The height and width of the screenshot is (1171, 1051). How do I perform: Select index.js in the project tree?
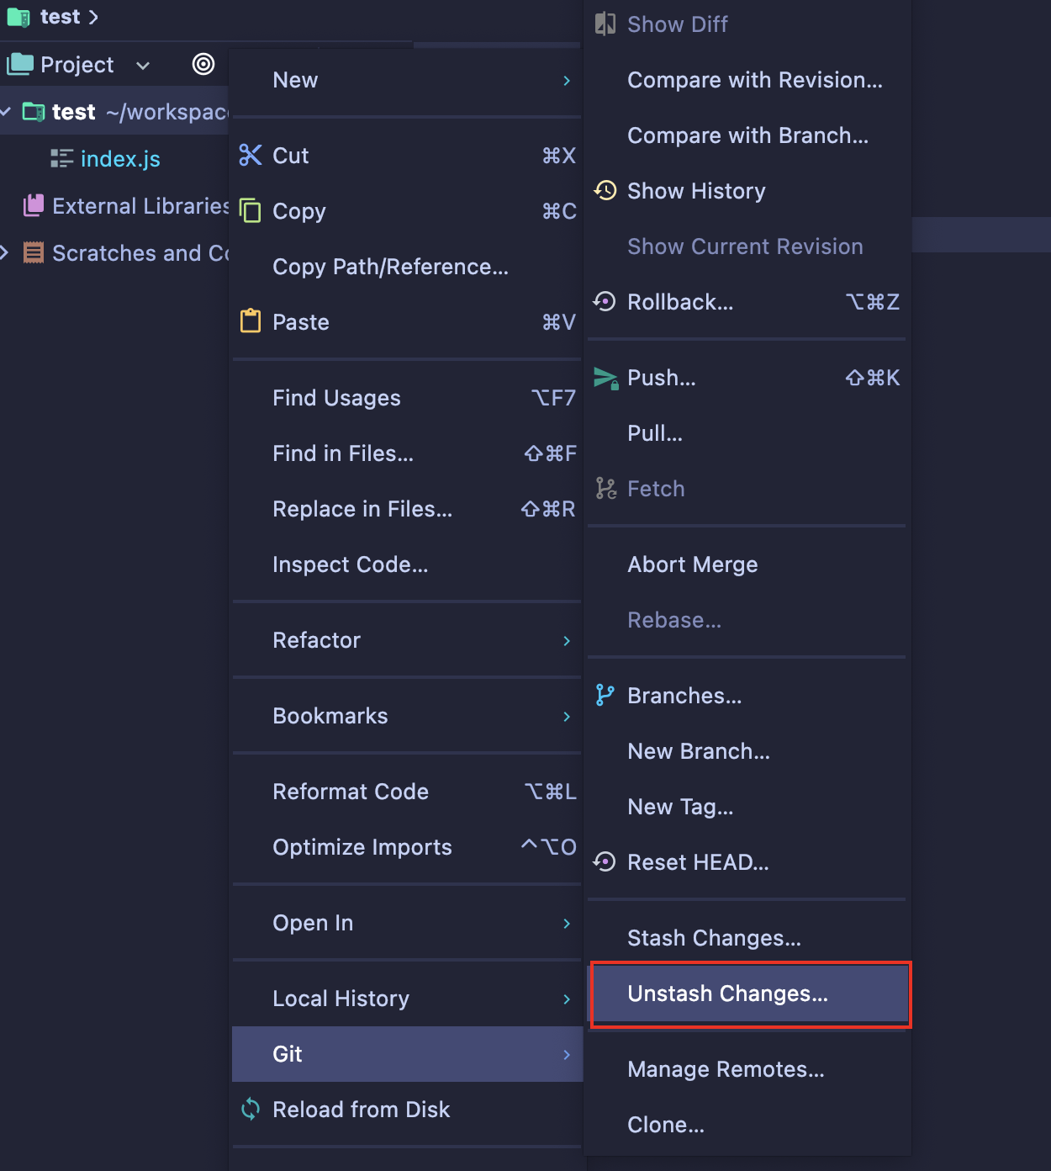120,158
